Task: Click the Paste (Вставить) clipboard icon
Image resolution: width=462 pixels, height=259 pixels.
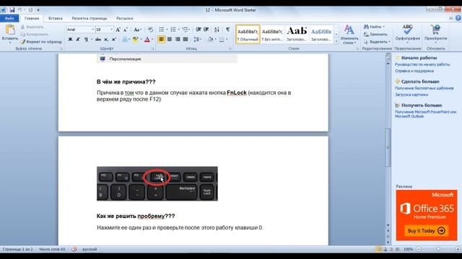Action: (10, 29)
